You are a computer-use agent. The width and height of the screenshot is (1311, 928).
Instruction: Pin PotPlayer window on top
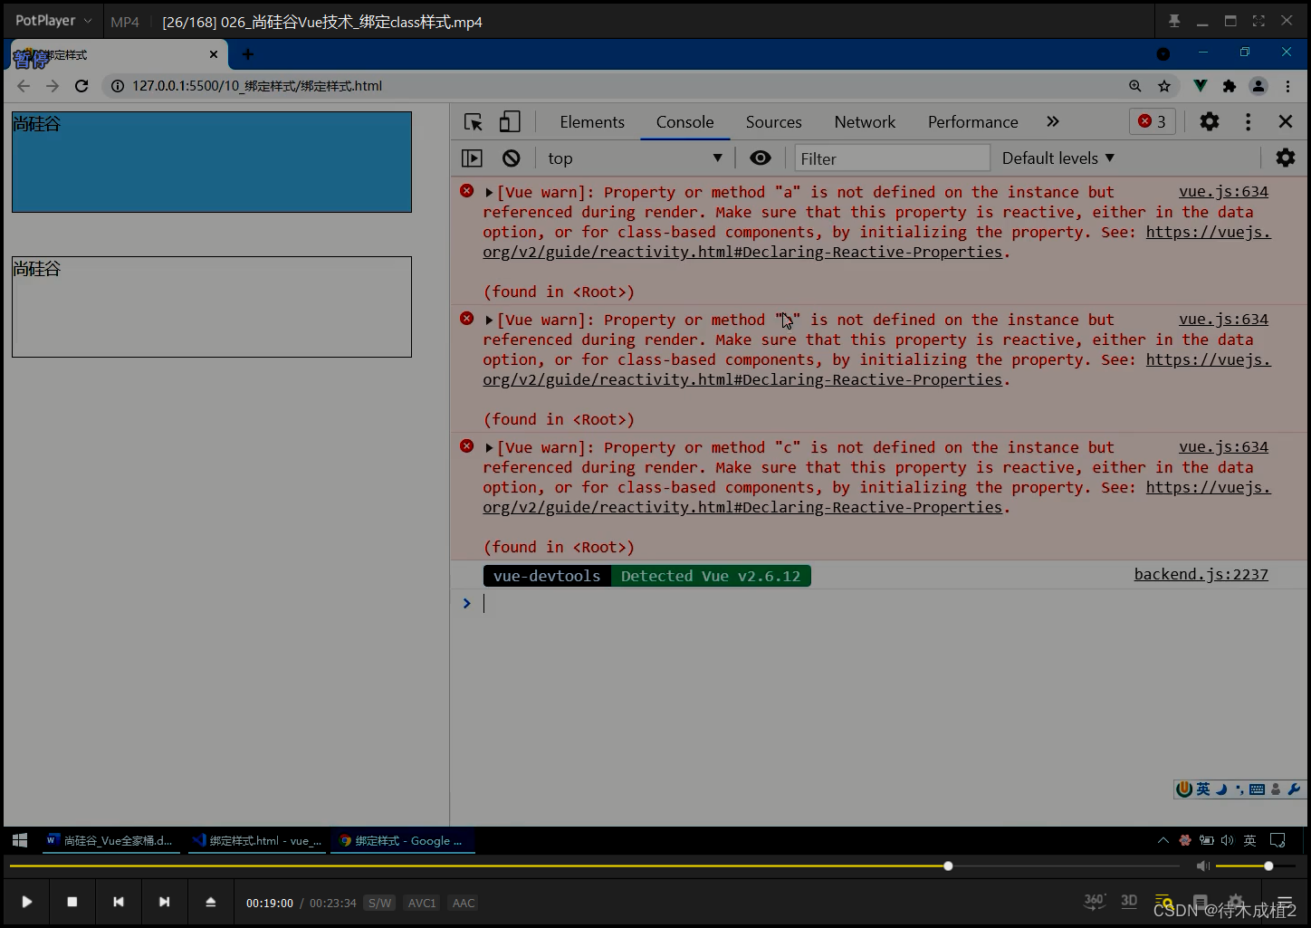click(1174, 21)
